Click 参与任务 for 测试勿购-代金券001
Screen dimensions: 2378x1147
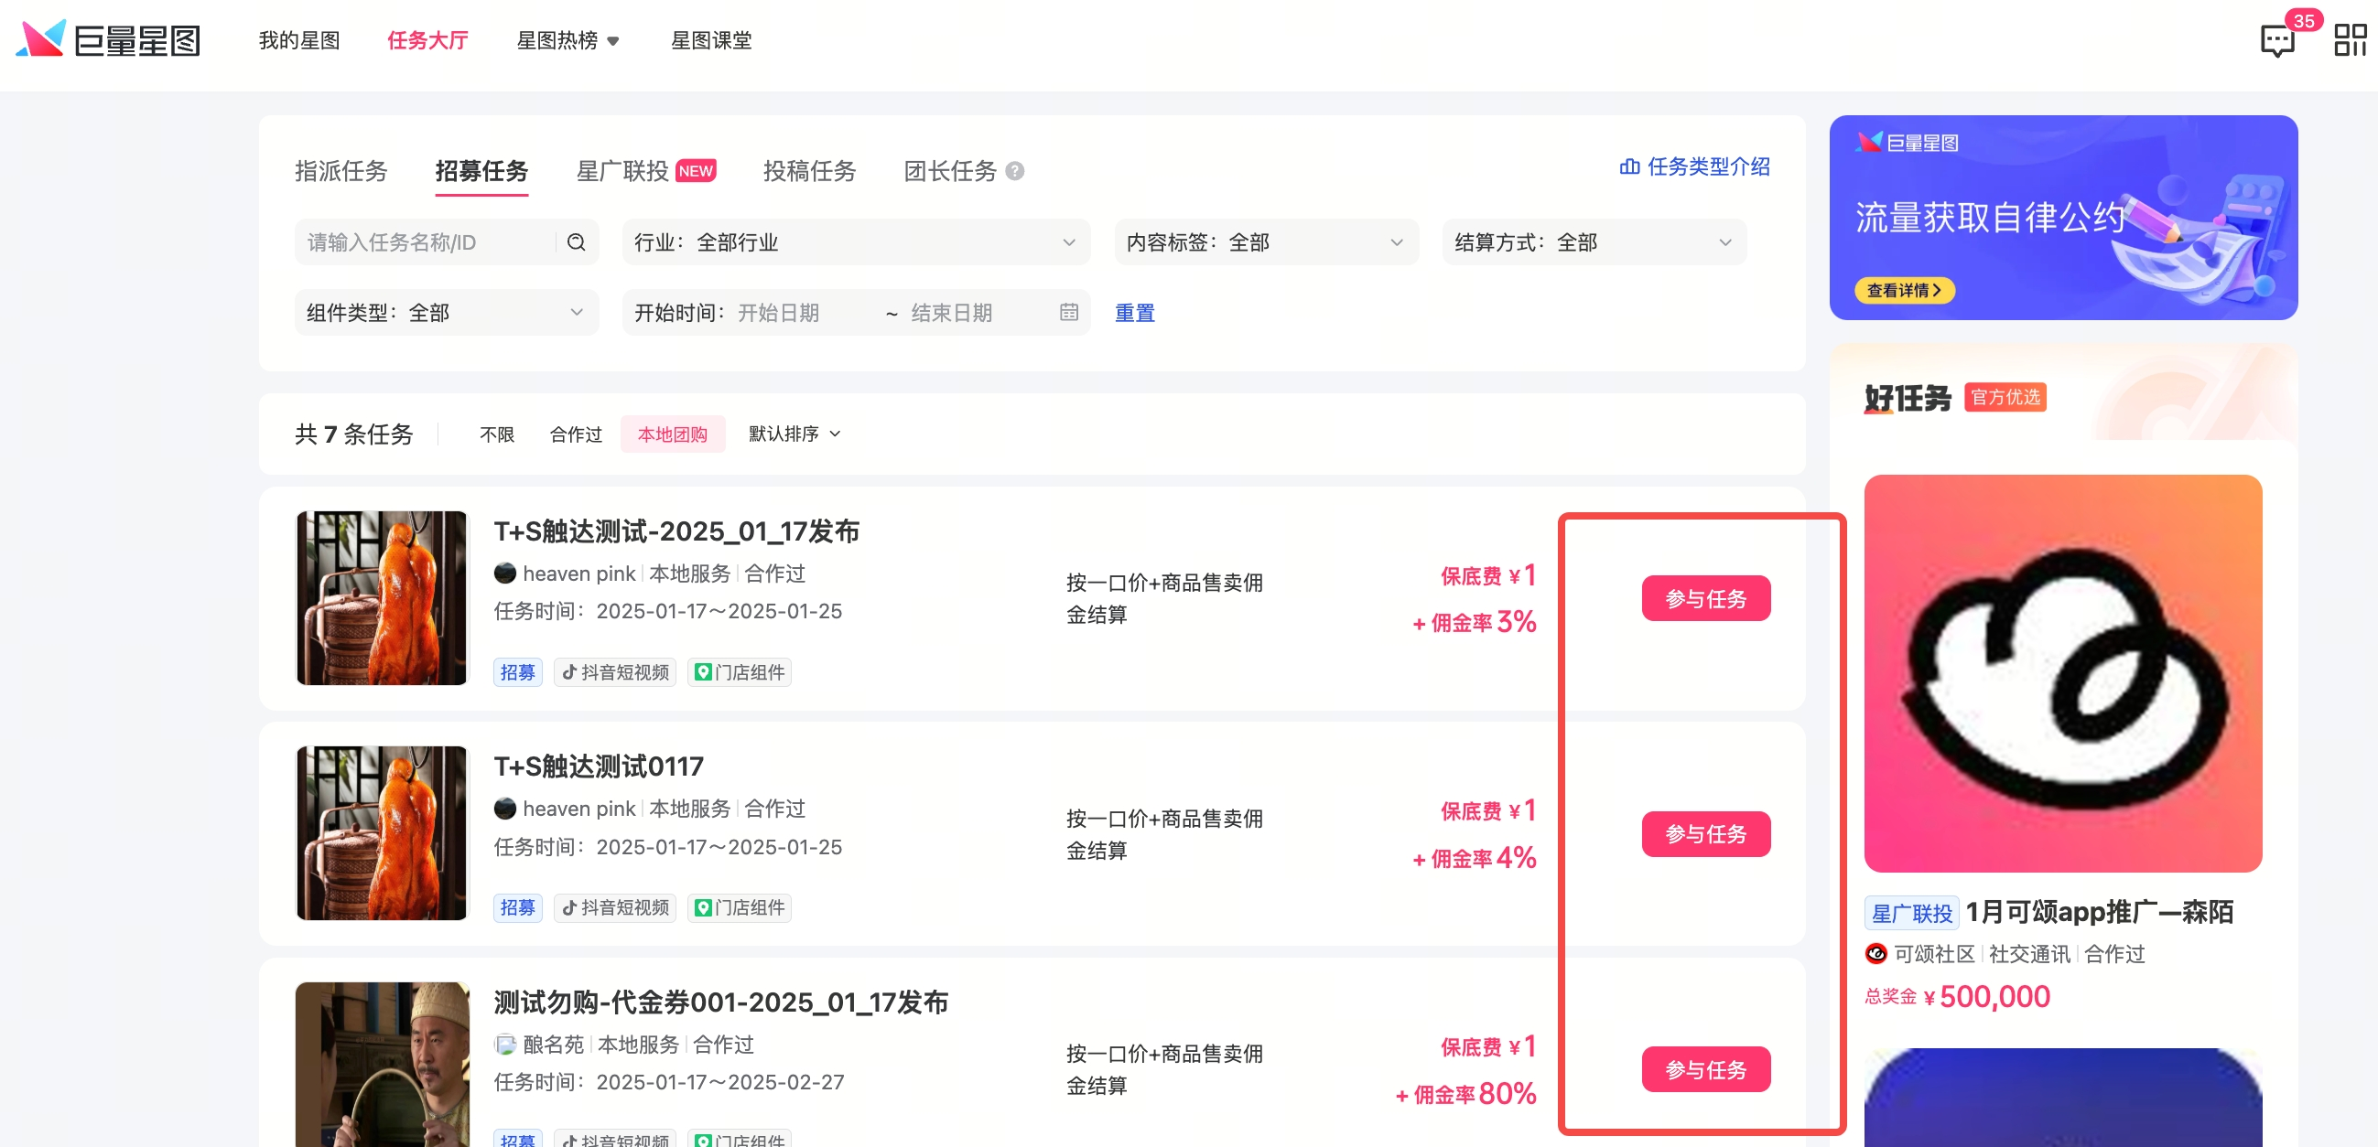click(1705, 1068)
